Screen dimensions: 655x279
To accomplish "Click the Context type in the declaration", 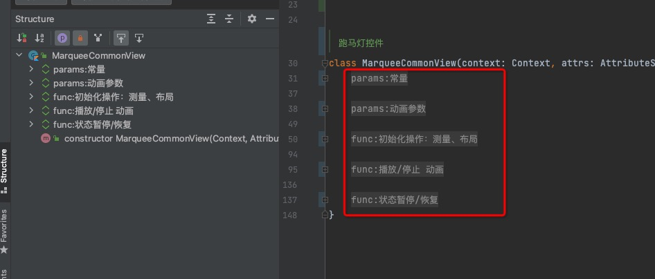I will [x=531, y=64].
